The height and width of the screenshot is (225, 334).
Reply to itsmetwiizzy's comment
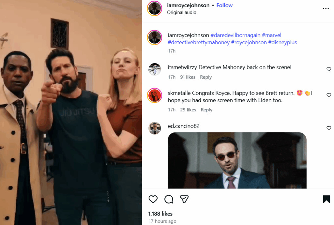(206, 77)
